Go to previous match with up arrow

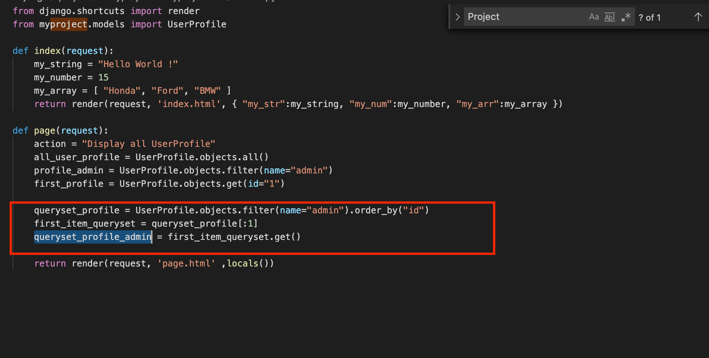[x=698, y=17]
